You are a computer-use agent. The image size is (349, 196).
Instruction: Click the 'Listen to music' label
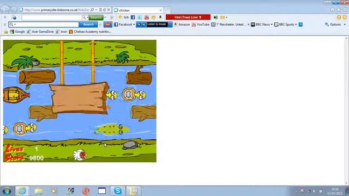[x=157, y=24]
